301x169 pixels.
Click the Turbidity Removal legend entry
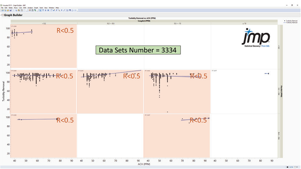[x=292, y=21]
